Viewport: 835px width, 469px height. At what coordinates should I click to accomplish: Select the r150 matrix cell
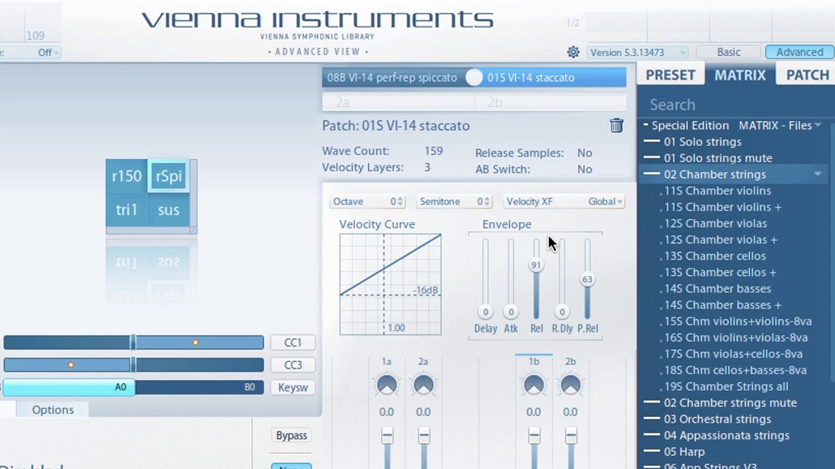click(x=127, y=176)
